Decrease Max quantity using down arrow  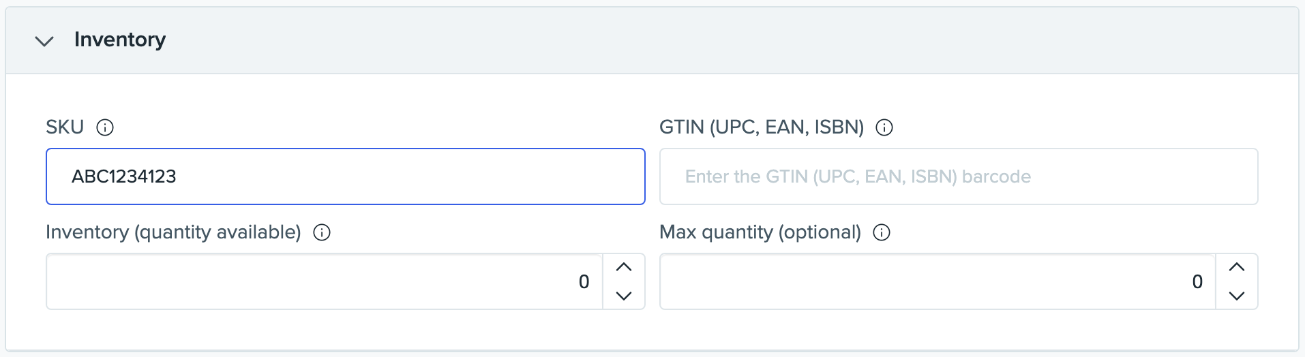(x=1237, y=296)
